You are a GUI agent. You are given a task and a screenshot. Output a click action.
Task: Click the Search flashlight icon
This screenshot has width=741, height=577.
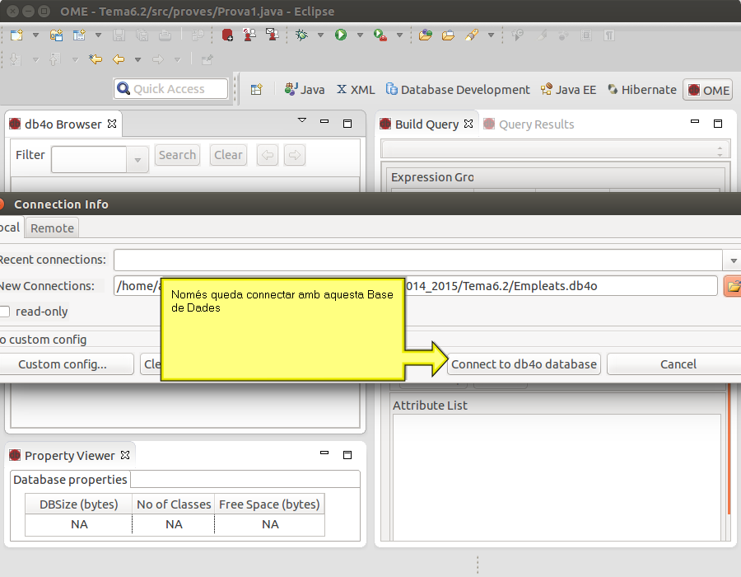point(472,35)
